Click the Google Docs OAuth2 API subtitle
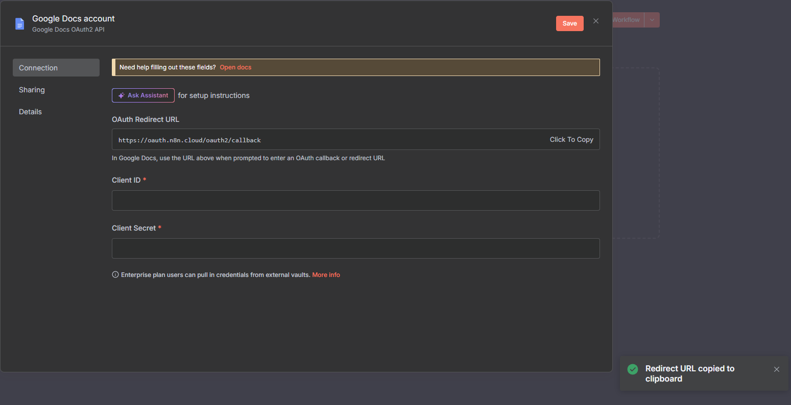This screenshot has height=405, width=791. coord(68,30)
